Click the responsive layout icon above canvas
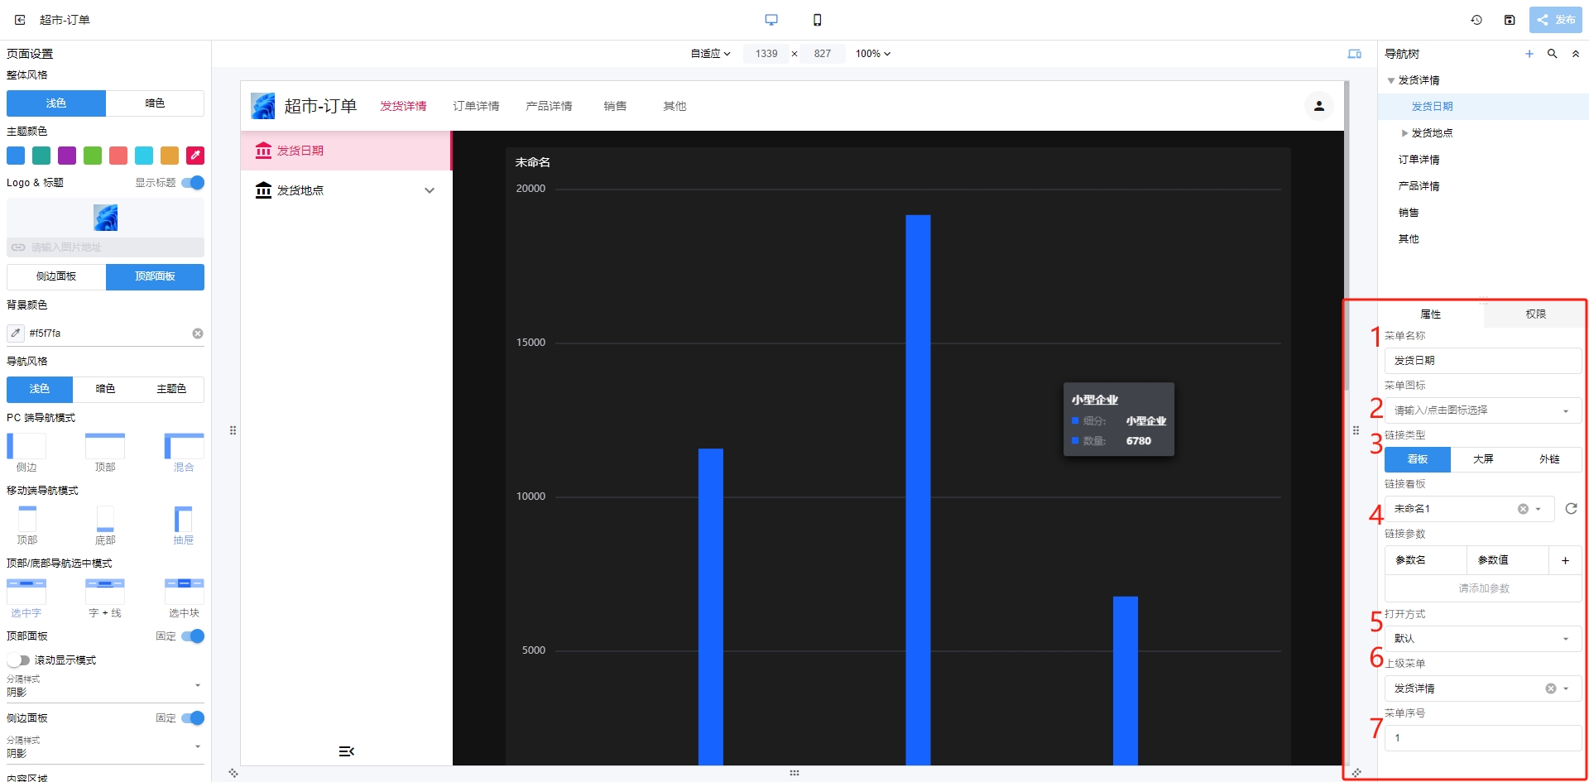Screen dimensions: 1589x782 point(1355,54)
